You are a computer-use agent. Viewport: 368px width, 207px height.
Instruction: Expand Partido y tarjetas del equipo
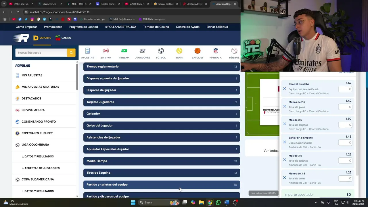click(x=162, y=185)
